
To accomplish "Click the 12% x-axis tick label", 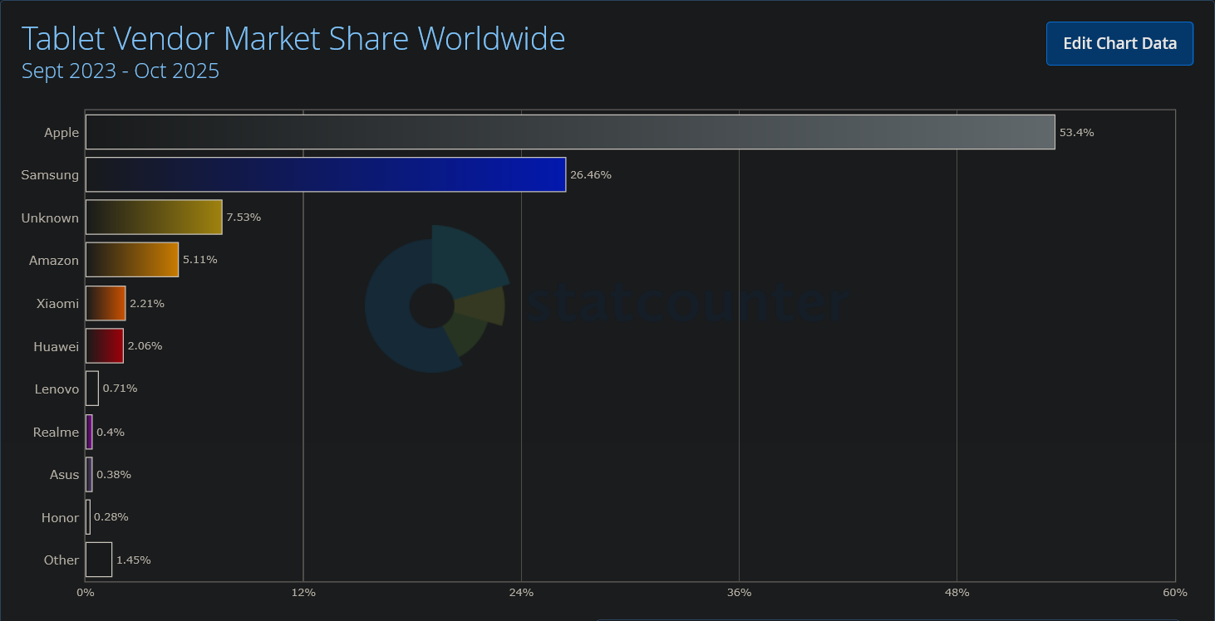I will pyautogui.click(x=303, y=593).
